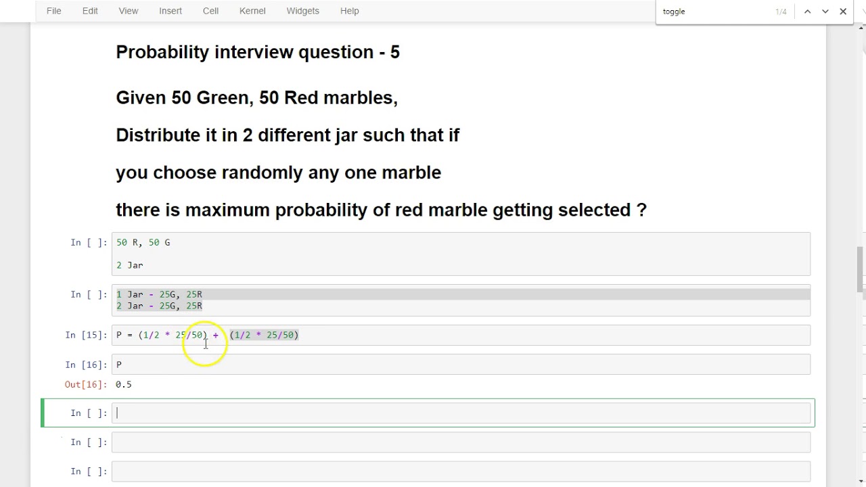Screen dimensions: 866x487
Task: Click the 'Probability interview question - 5' heading
Action: 258,53
